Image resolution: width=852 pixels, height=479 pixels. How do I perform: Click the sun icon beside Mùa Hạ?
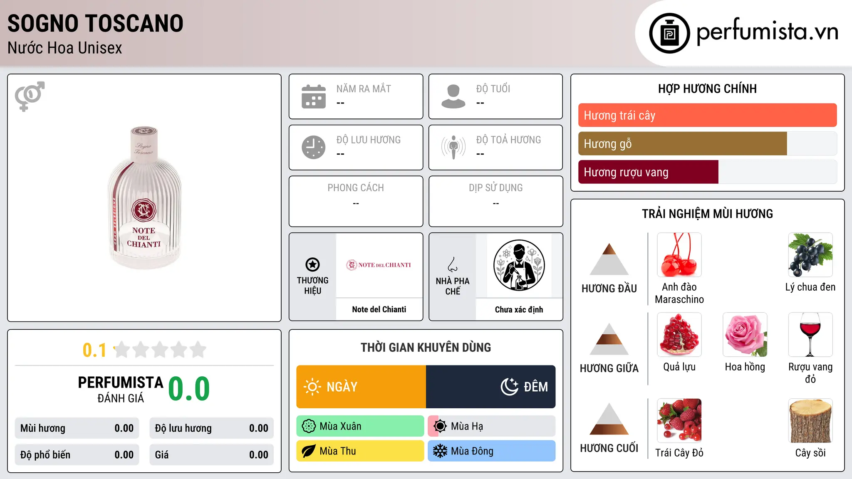pyautogui.click(x=440, y=426)
